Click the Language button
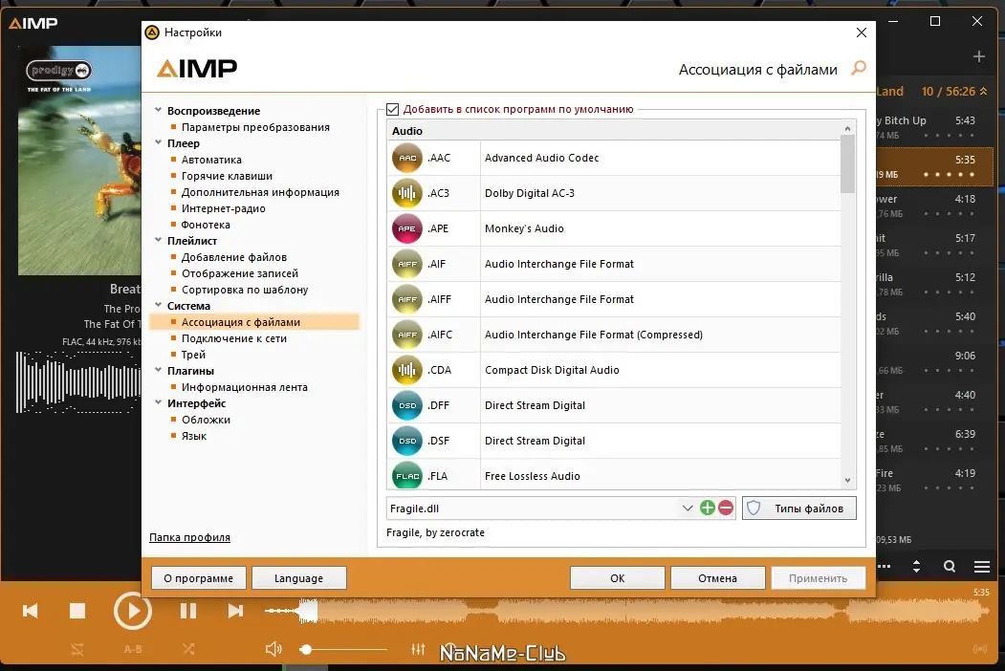 click(x=298, y=578)
